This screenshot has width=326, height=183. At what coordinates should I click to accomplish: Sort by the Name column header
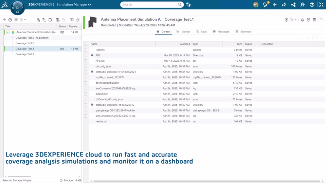(122, 44)
